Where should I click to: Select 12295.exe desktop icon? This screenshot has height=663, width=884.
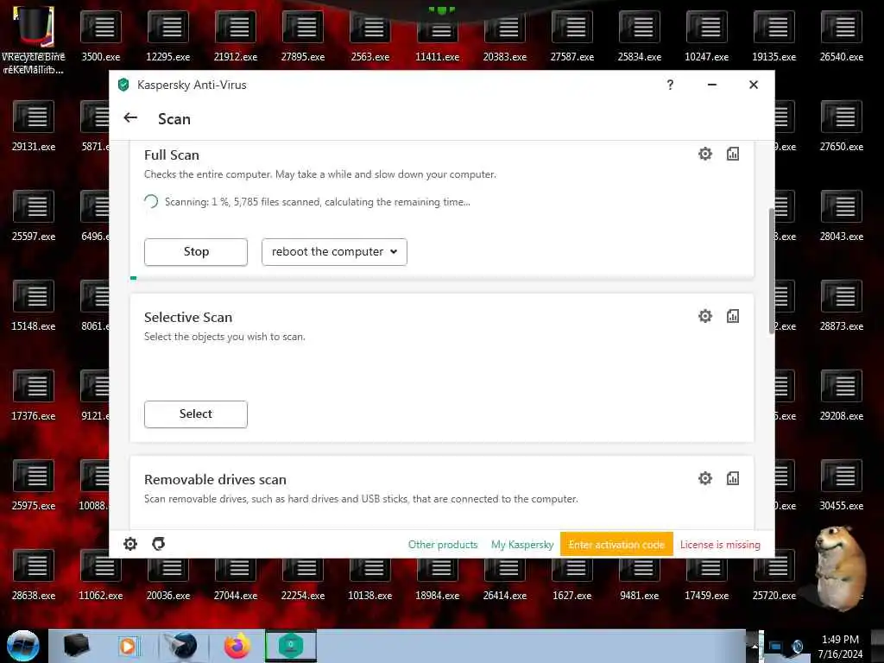tap(168, 37)
